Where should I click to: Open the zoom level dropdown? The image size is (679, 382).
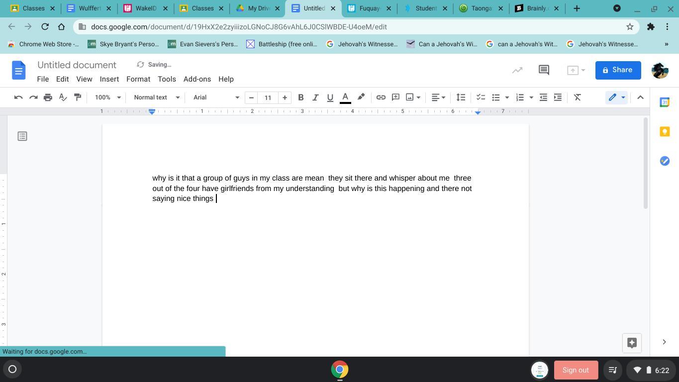108,97
